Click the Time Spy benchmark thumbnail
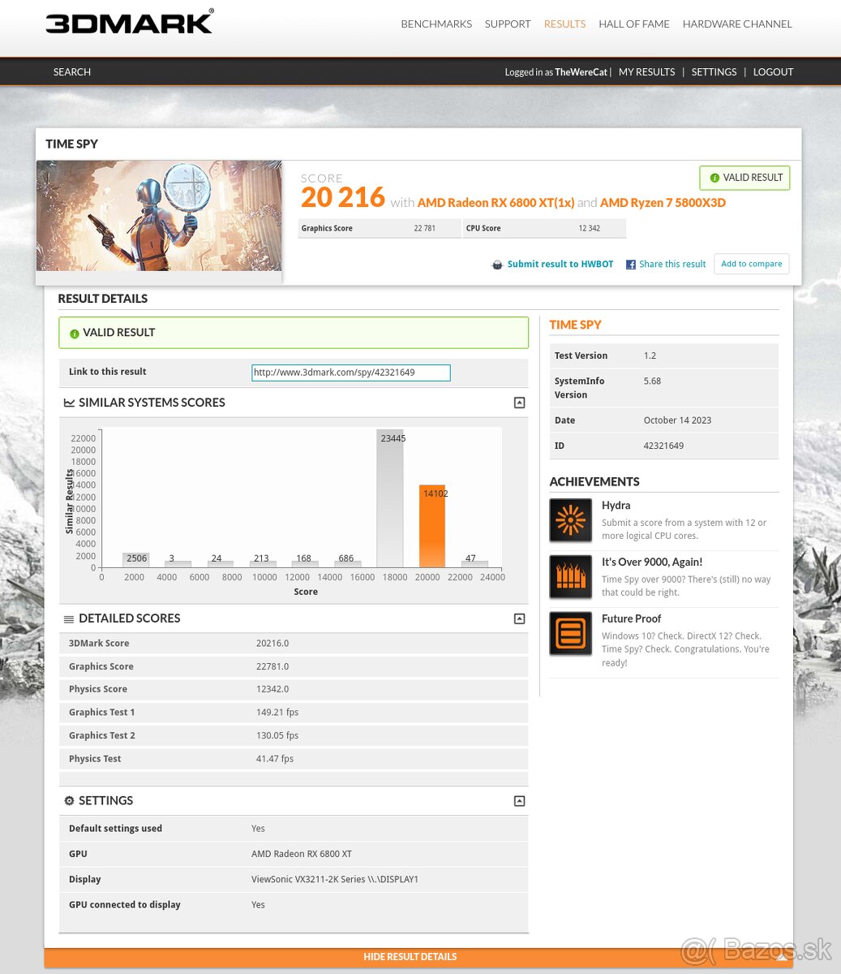841x974 pixels. (159, 216)
